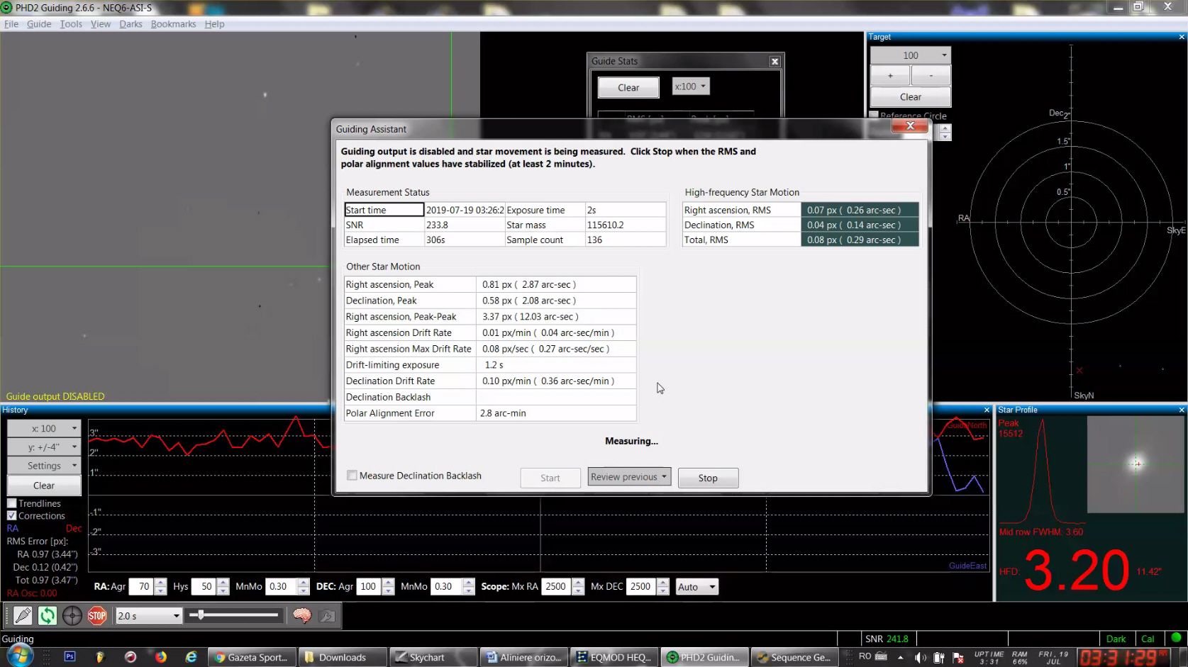Screen dimensions: 1188x667
Task: Close the Target panel
Action: [x=1182, y=37]
